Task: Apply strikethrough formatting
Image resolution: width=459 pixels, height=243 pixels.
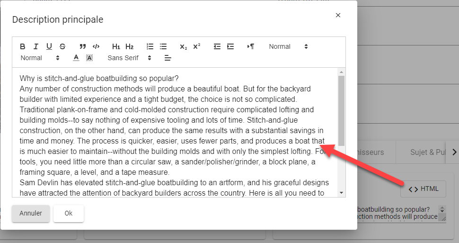Action: pyautogui.click(x=62, y=46)
